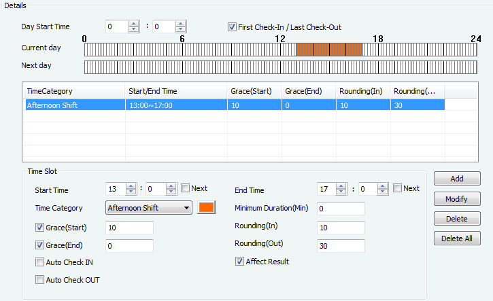Toggle First Check-In / Last Check-Out checkbox
The height and width of the screenshot is (301, 493).
(x=233, y=27)
